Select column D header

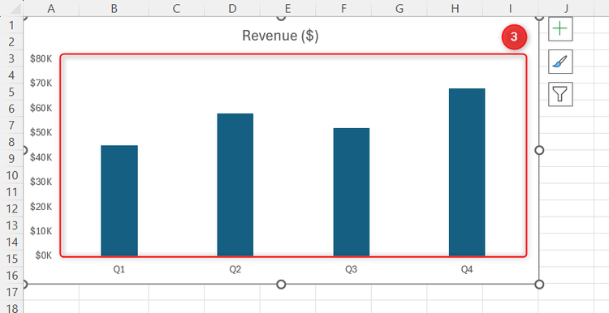(x=232, y=8)
